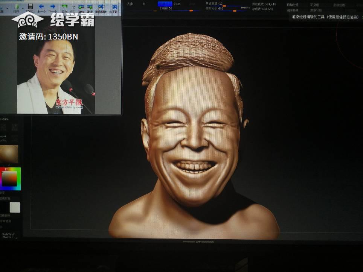Click the reference photo in image viewer
This screenshot has height=272, width=363.
point(56,72)
